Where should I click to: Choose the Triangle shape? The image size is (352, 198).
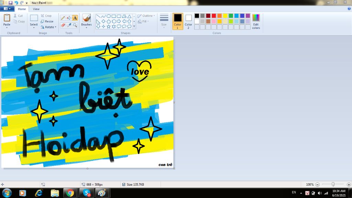coord(129,16)
